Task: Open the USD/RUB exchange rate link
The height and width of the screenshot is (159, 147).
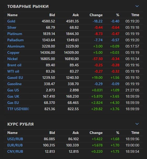Action: tap(15, 139)
